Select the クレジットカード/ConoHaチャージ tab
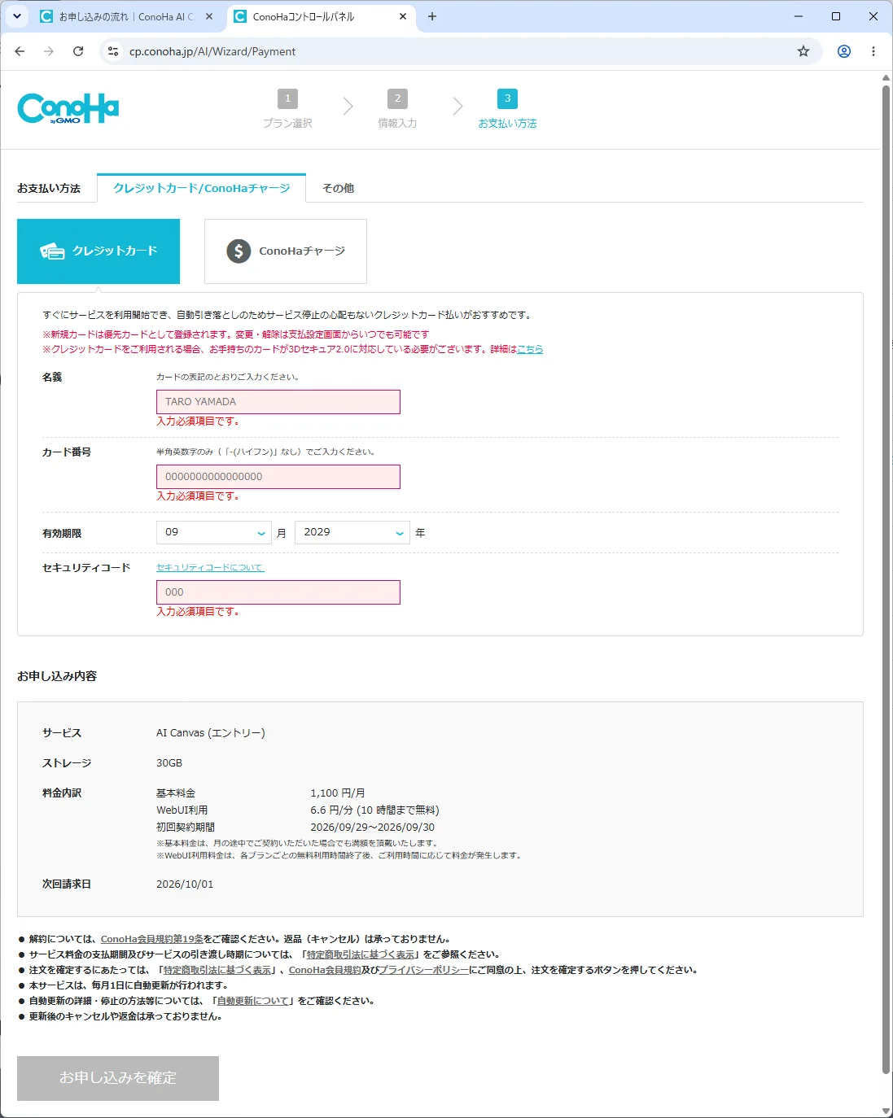The width and height of the screenshot is (893, 1118). (201, 188)
